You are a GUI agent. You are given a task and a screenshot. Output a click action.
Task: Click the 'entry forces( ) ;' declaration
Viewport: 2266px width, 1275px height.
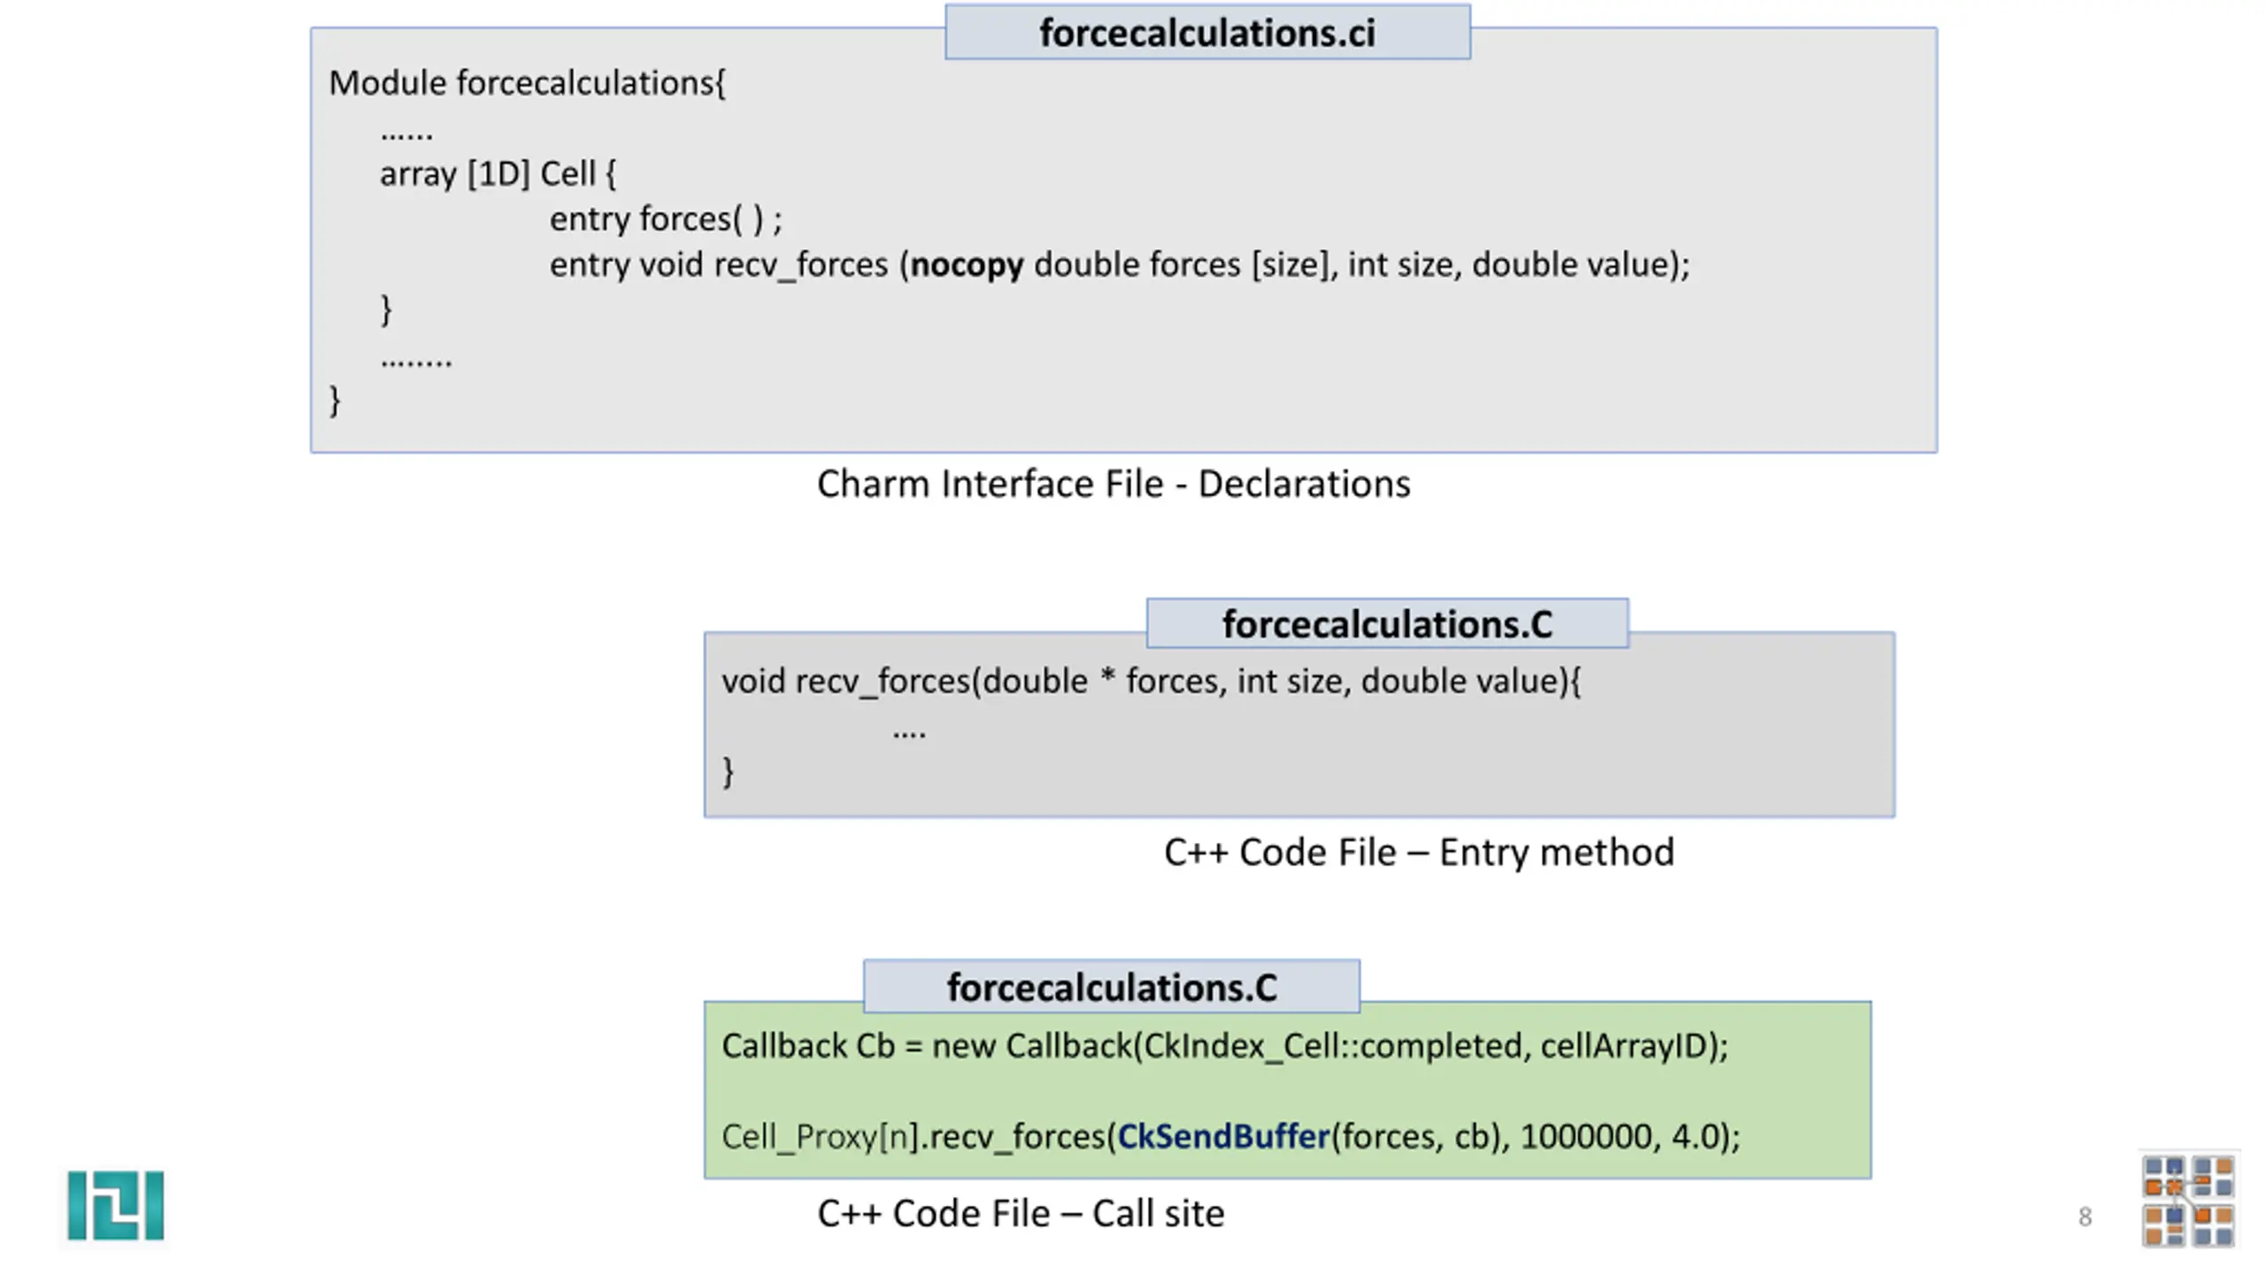click(x=666, y=219)
